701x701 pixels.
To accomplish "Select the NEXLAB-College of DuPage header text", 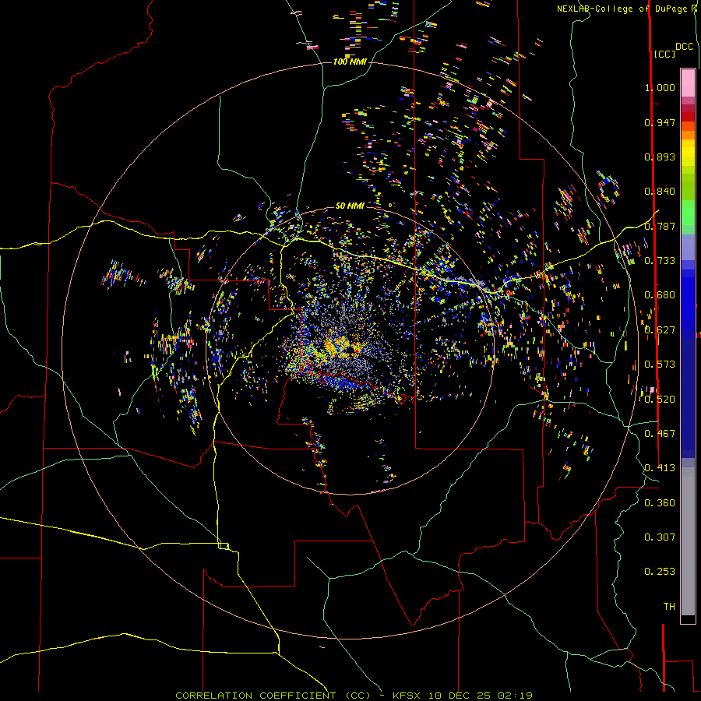I will [x=626, y=9].
